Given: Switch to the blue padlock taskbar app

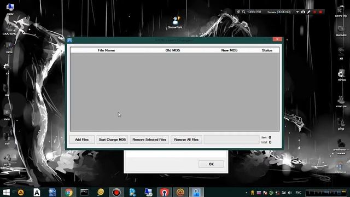Looking at the screenshot, I should tap(196, 192).
